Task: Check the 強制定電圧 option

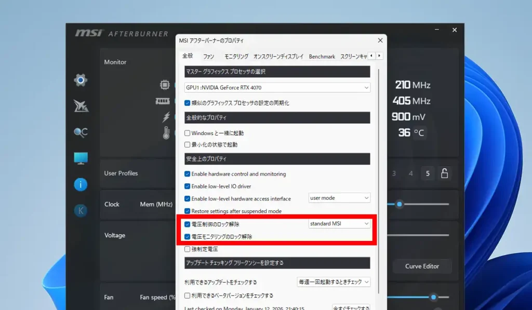Action: [x=187, y=250]
